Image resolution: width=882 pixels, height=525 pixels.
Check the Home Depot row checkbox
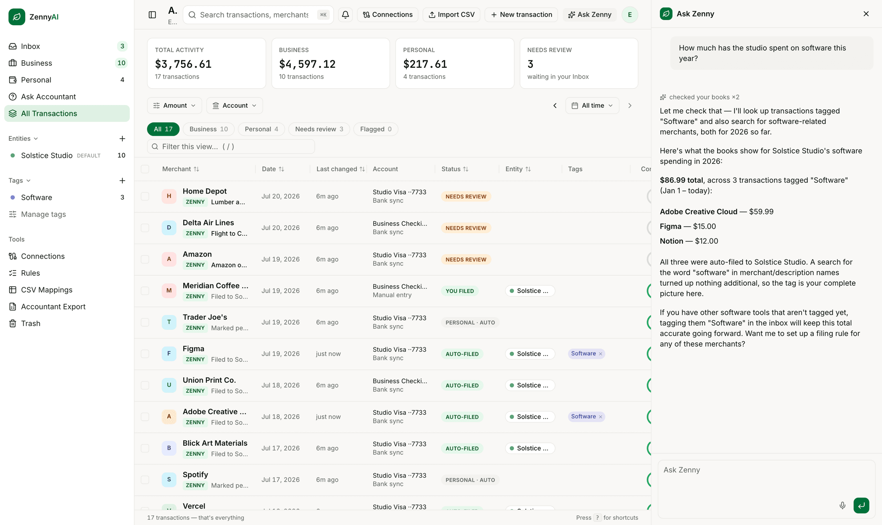(x=145, y=196)
